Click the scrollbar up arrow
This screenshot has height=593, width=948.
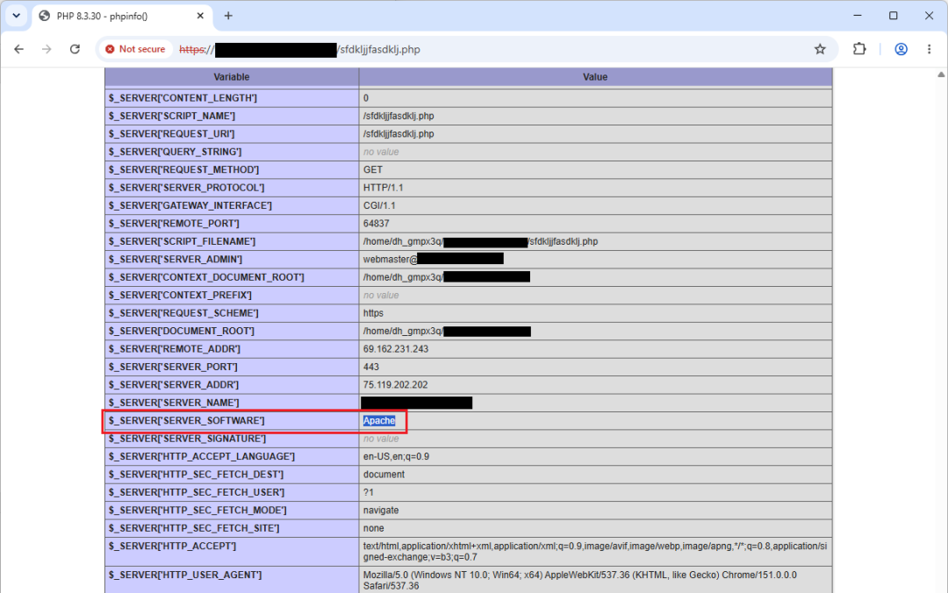(941, 75)
